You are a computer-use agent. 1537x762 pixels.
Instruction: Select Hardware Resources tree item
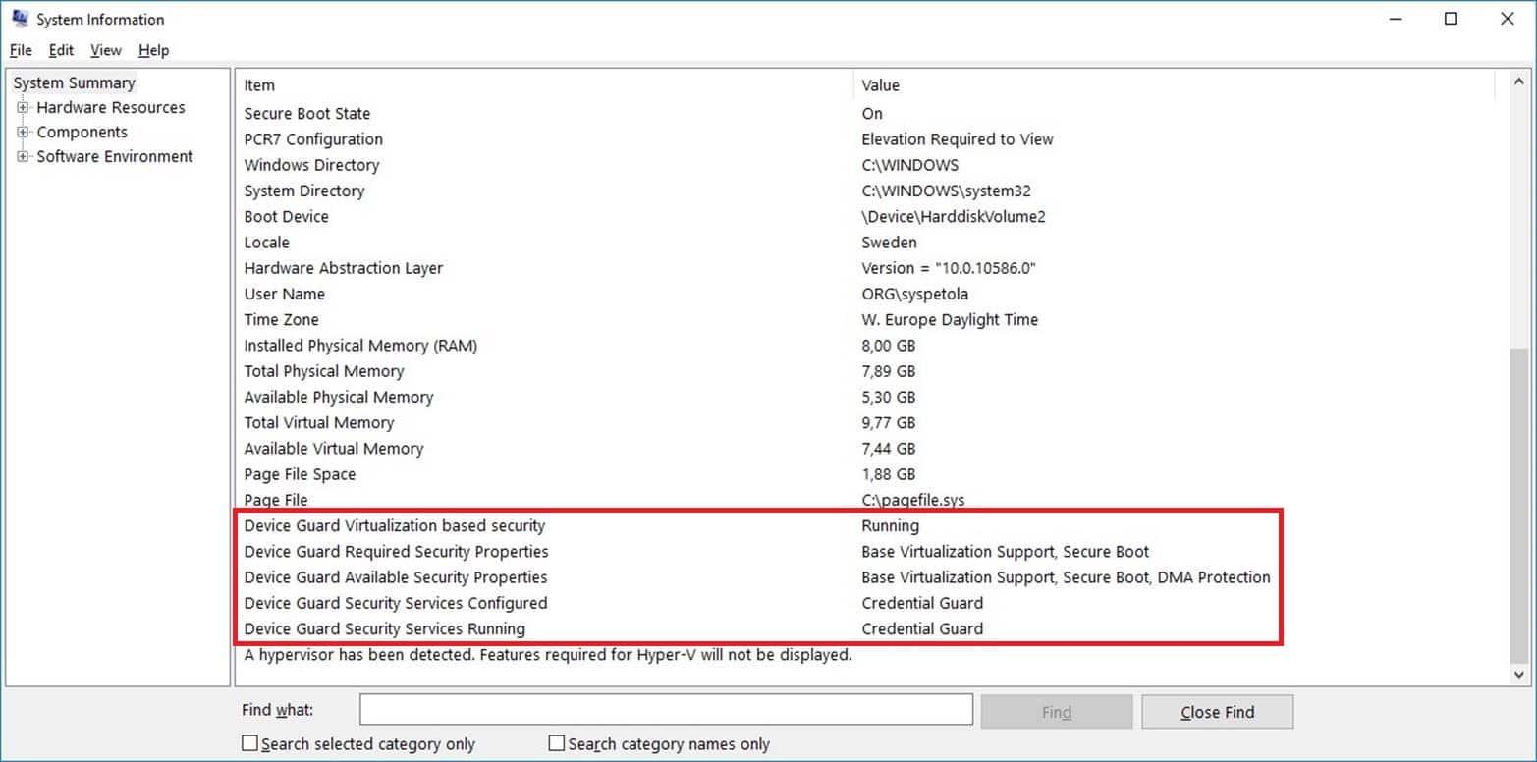click(111, 108)
